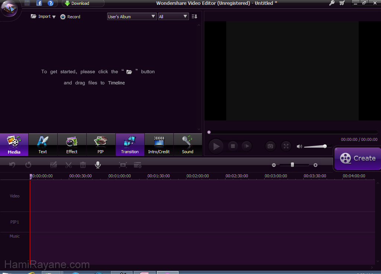Click the Delete trash icon
Screen dimensions: 381x274
(83, 165)
